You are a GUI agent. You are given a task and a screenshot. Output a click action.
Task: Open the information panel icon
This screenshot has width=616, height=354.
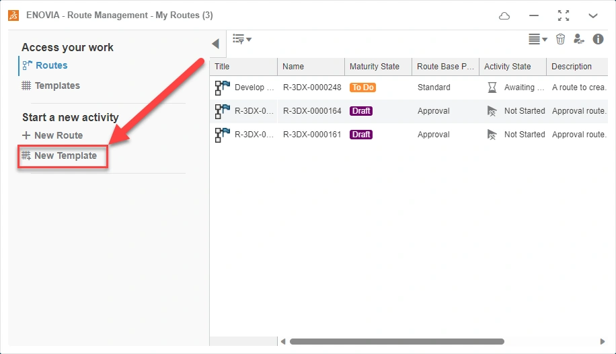598,39
